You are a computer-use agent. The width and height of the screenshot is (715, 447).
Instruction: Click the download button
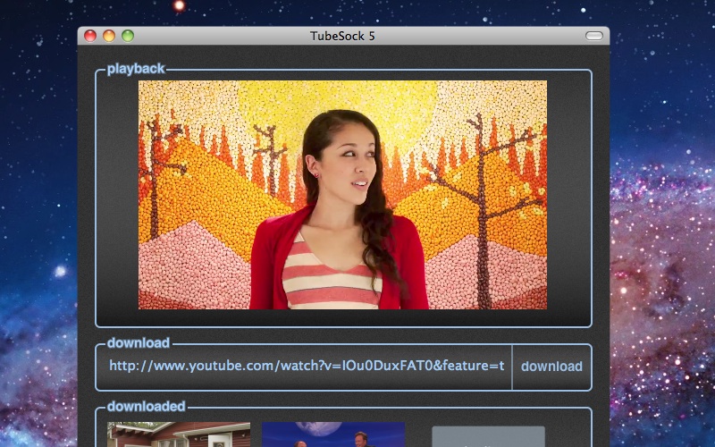(x=551, y=367)
